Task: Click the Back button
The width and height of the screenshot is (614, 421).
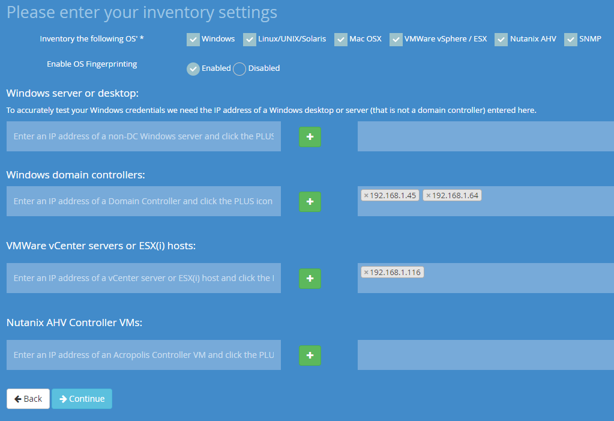Action: (28, 398)
